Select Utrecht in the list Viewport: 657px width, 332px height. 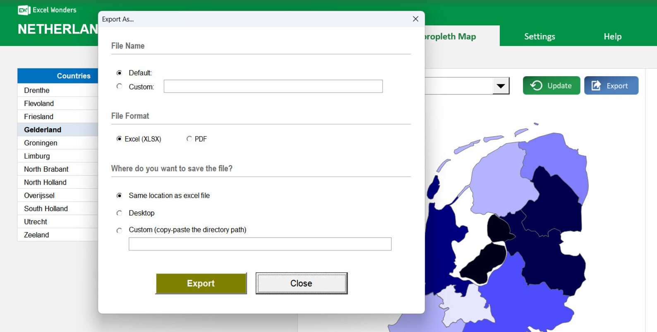point(58,222)
